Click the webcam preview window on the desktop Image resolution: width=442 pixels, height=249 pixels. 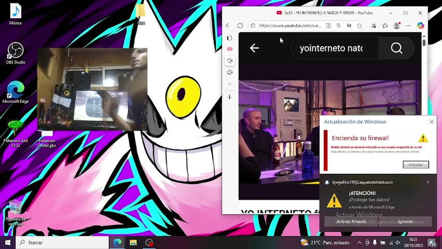pyautogui.click(x=92, y=89)
